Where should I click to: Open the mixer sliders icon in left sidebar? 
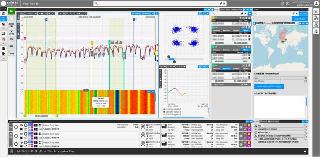click(x=3, y=13)
